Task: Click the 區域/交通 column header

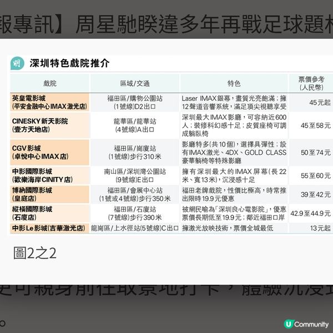Action: pyautogui.click(x=135, y=83)
